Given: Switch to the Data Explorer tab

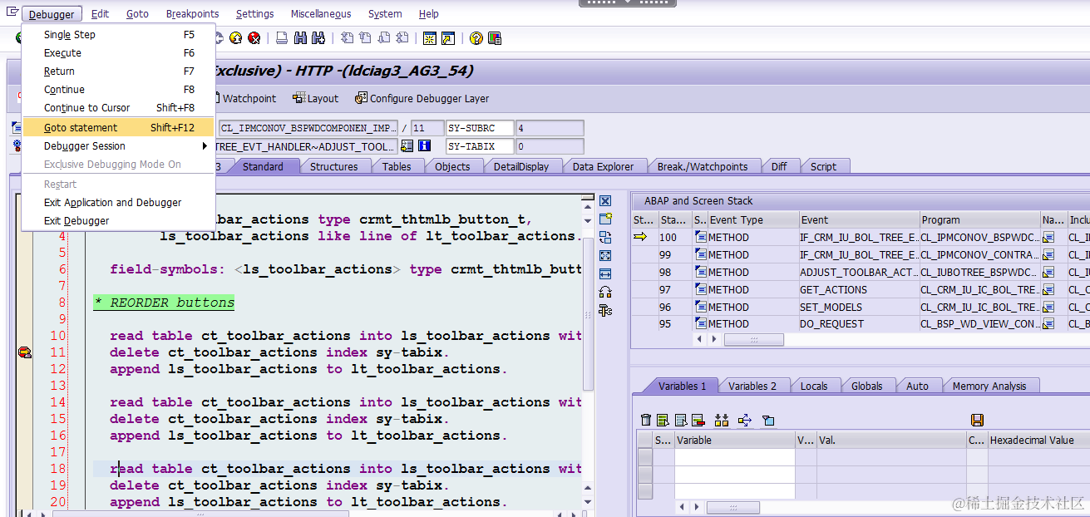Looking at the screenshot, I should click(x=603, y=166).
